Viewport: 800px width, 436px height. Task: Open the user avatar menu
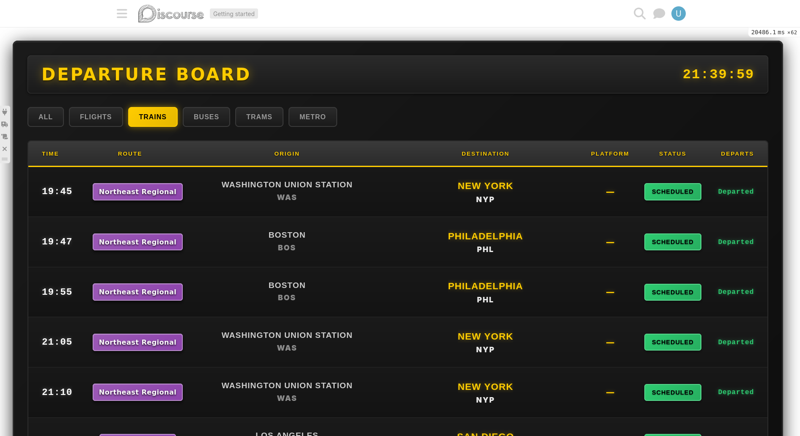678,14
